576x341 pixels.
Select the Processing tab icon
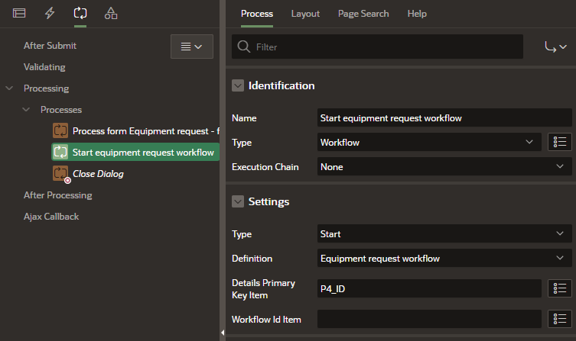(x=80, y=13)
